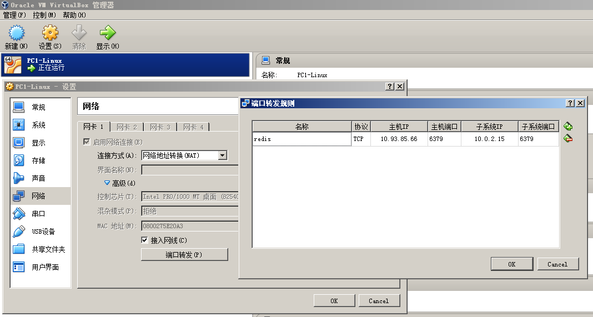Image resolution: width=593 pixels, height=317 pixels.
Task: Switch to Adapter 1 tab
Action: (93, 127)
